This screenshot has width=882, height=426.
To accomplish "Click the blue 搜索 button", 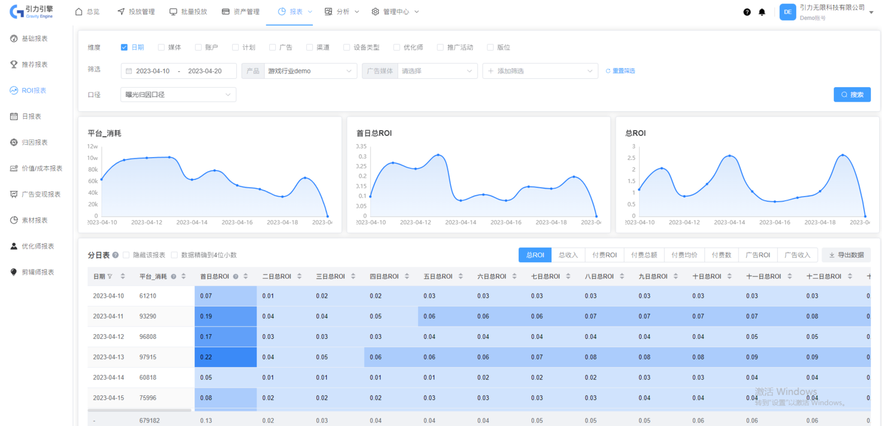I will point(851,95).
